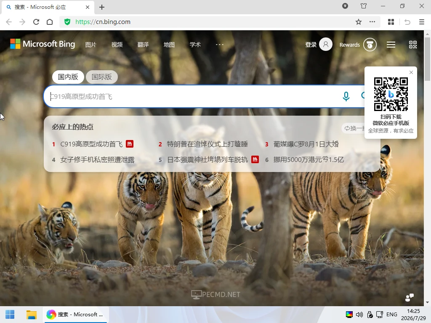The width and height of the screenshot is (431, 323).
Task: Open the QR code icon in header
Action: click(413, 45)
